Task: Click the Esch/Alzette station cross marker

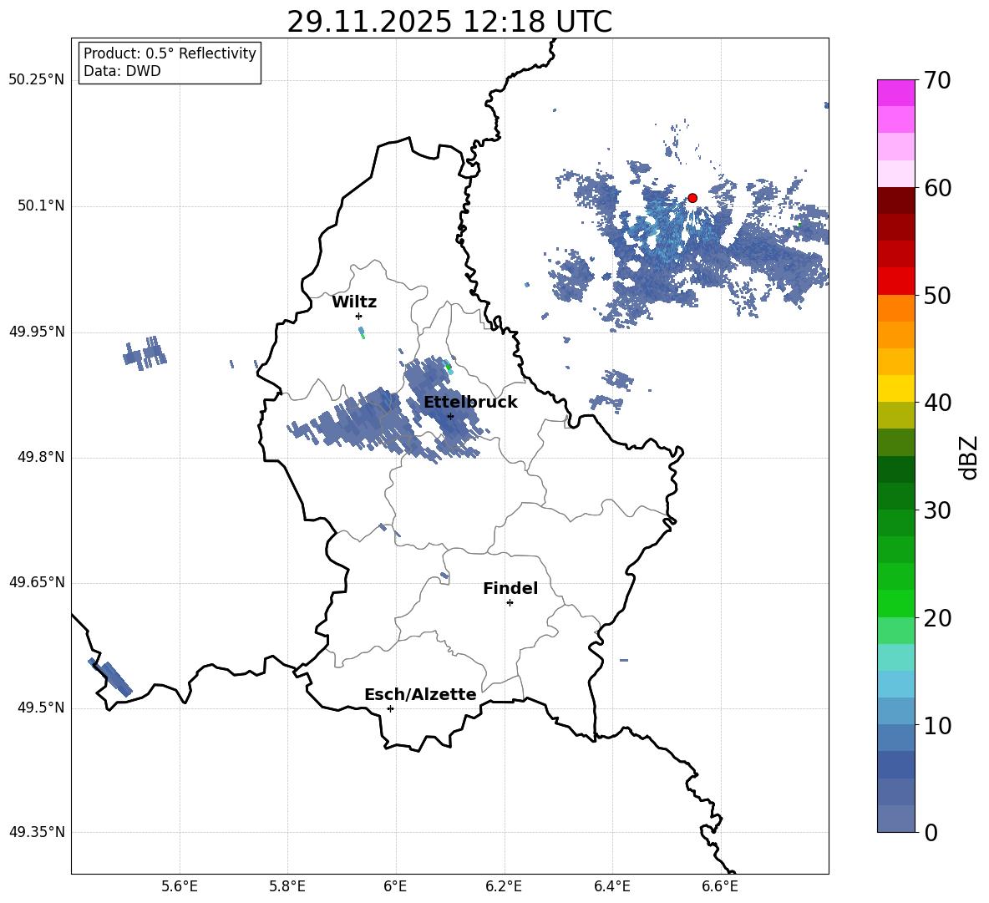Action: 390,708
